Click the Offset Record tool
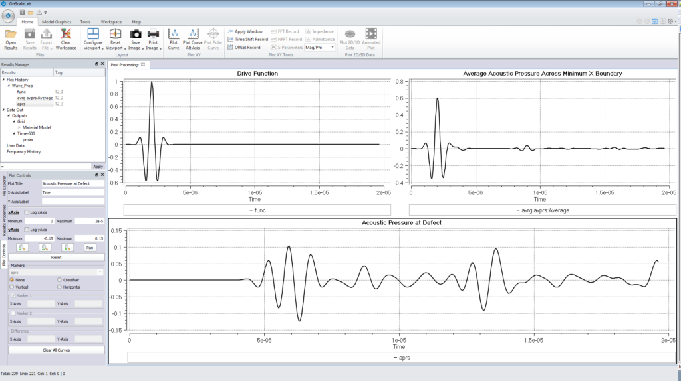The height and width of the screenshot is (381, 681). click(x=244, y=48)
